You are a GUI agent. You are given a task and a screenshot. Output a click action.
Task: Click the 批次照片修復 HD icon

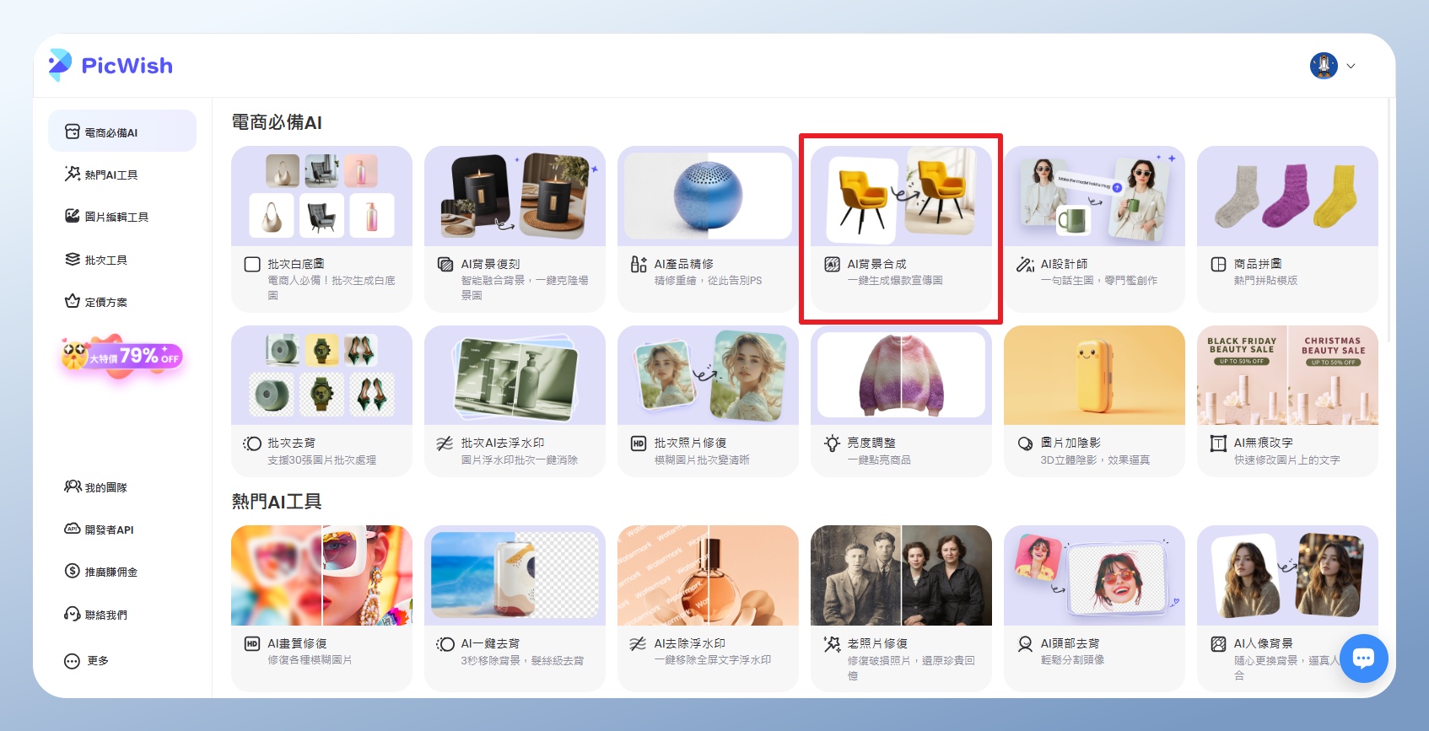[x=639, y=443]
